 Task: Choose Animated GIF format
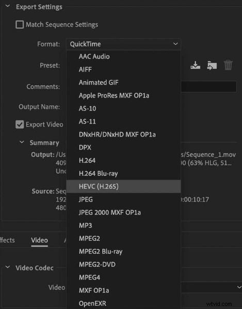pos(123,83)
